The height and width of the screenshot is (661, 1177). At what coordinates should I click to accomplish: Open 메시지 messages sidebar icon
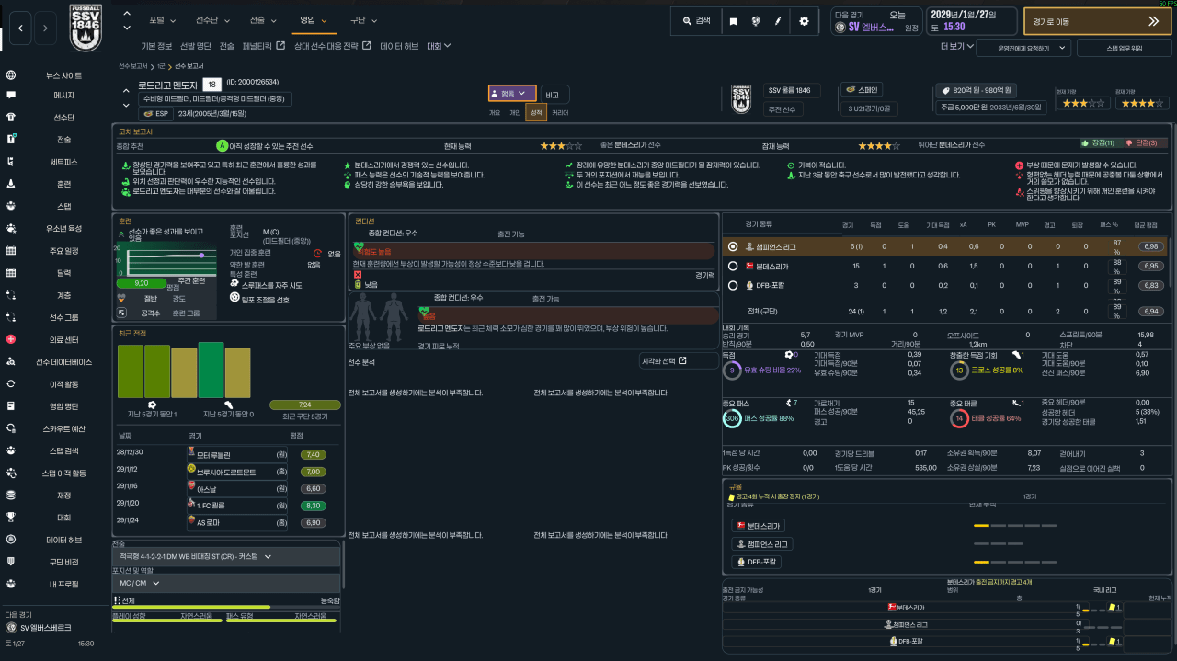click(11, 96)
